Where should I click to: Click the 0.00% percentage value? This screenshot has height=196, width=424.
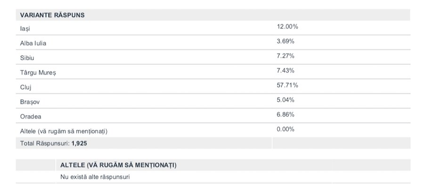pyautogui.click(x=285, y=129)
